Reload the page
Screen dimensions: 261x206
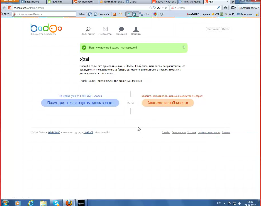tap(166, 8)
